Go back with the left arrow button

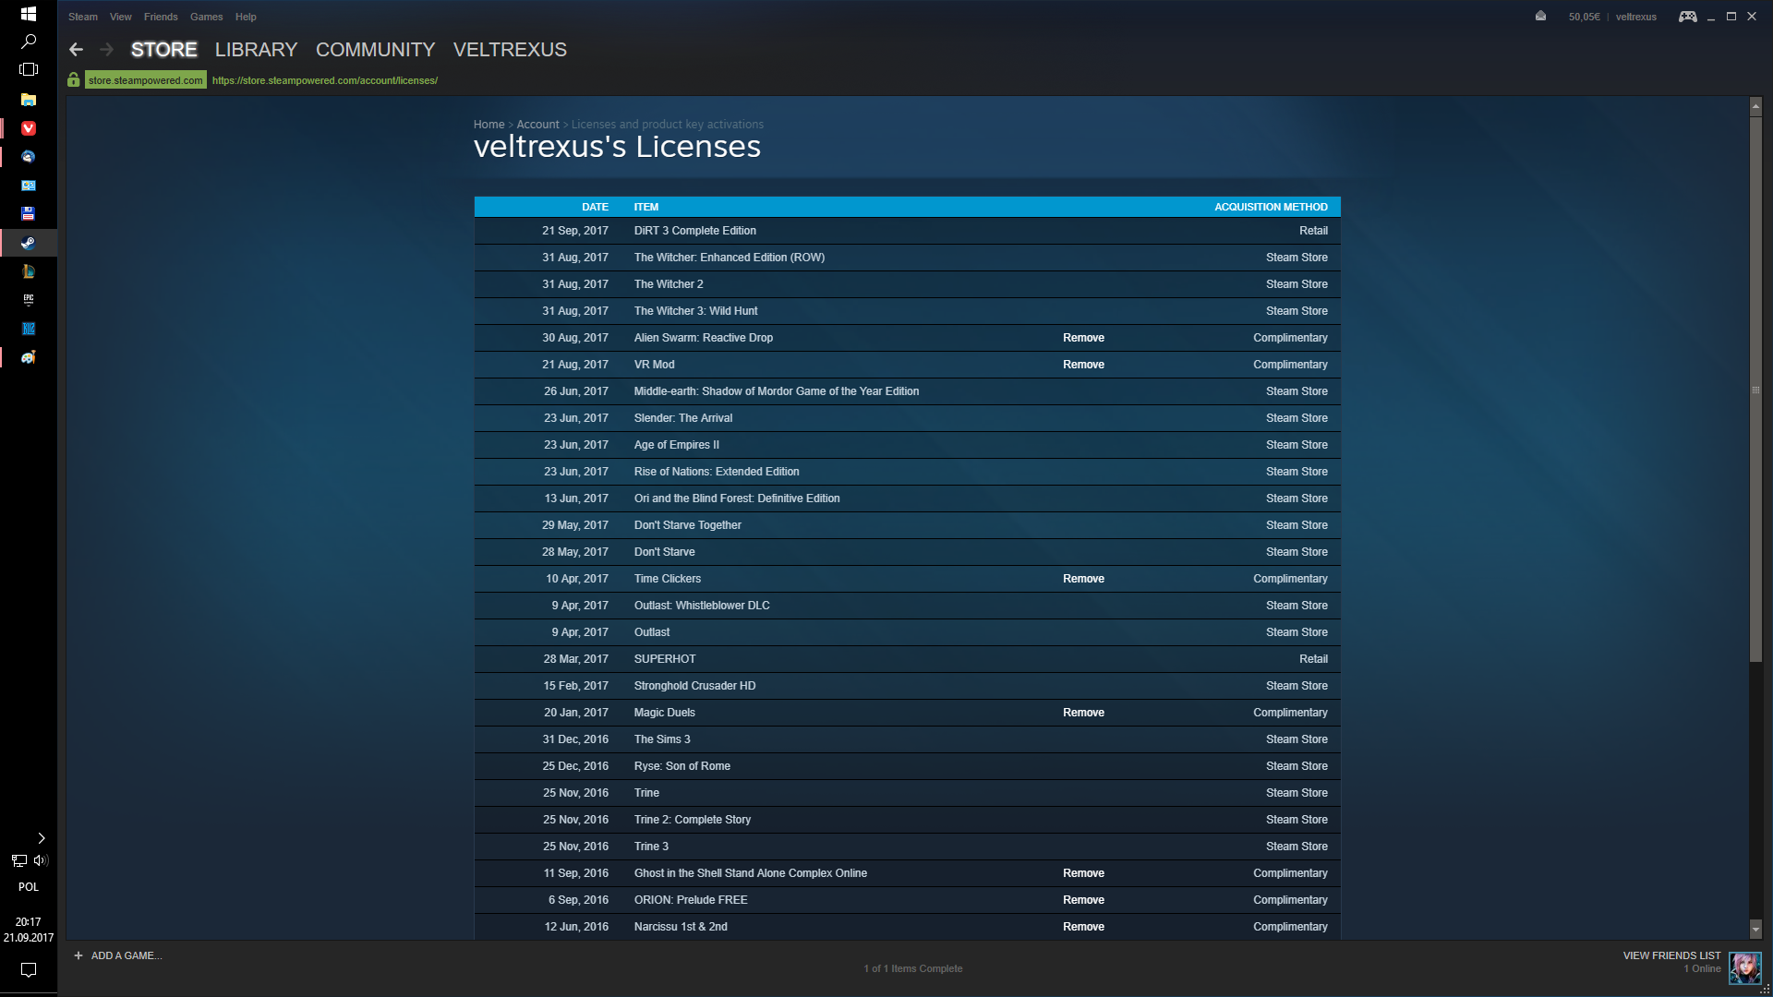tap(77, 50)
